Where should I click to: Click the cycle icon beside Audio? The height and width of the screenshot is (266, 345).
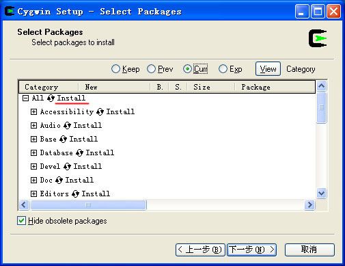pos(67,126)
